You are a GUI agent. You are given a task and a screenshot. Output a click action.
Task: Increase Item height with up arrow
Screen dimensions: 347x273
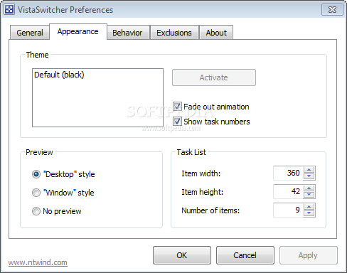309,188
